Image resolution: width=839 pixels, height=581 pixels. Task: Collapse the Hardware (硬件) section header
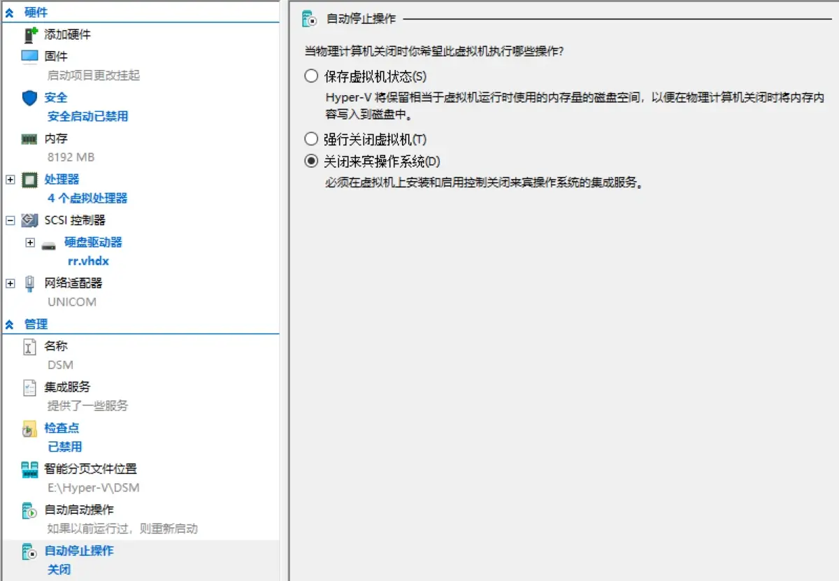click(x=10, y=13)
